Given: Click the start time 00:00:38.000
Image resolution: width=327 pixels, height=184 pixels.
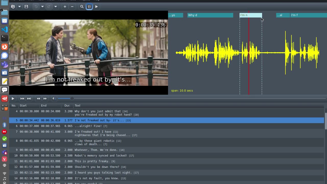Looking at the screenshot, I should [29, 132].
